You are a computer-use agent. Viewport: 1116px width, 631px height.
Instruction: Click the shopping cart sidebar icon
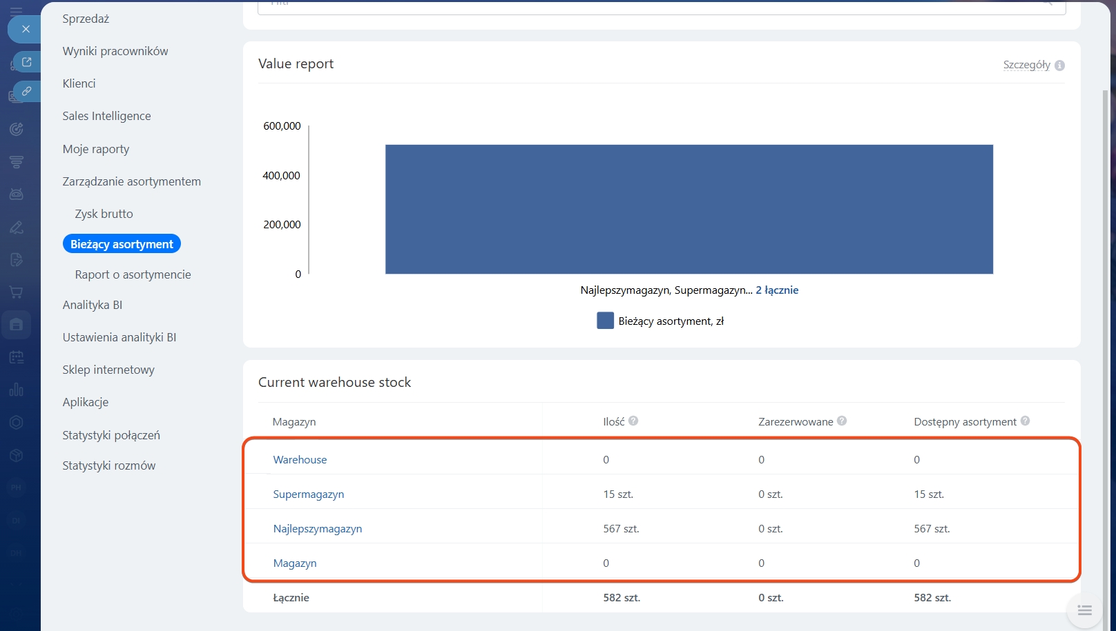click(x=17, y=292)
